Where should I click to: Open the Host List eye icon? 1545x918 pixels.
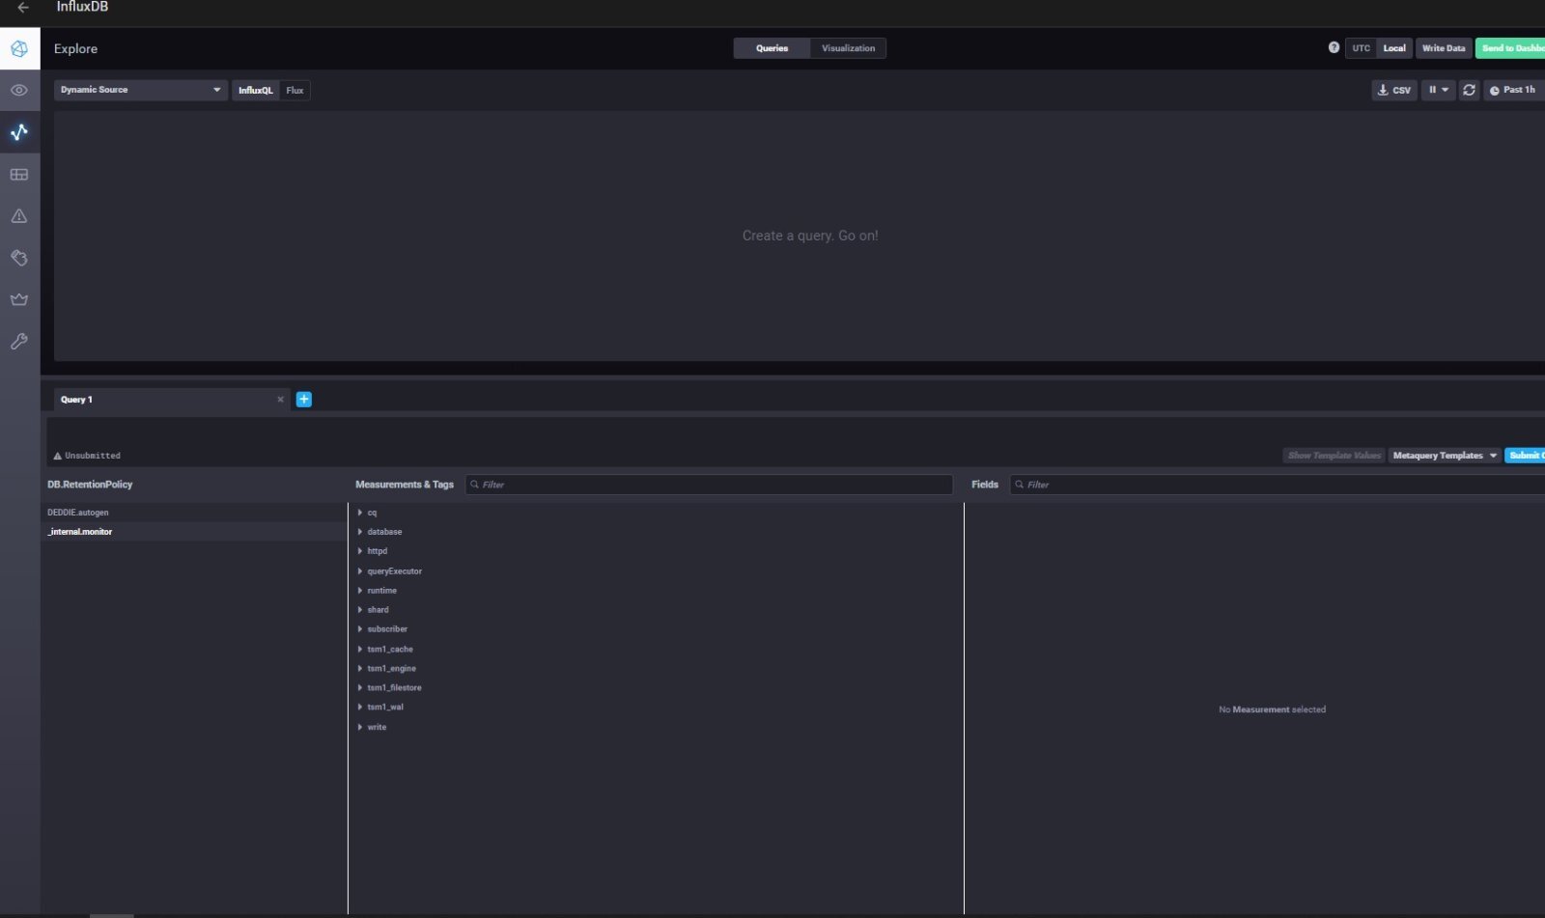pos(19,90)
